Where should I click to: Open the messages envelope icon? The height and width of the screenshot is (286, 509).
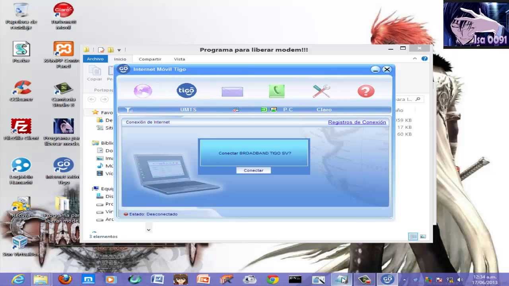coord(232,92)
